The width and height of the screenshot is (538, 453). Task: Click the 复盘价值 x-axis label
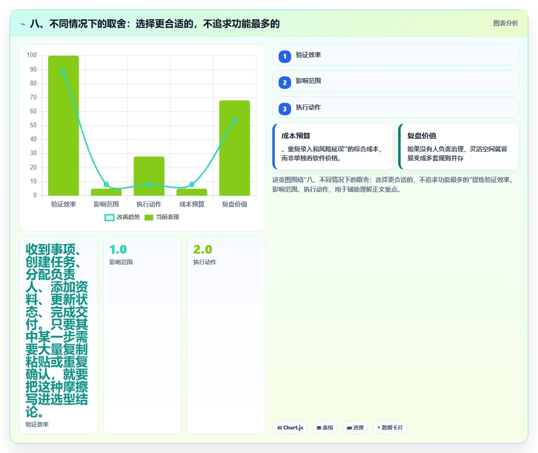click(x=235, y=204)
